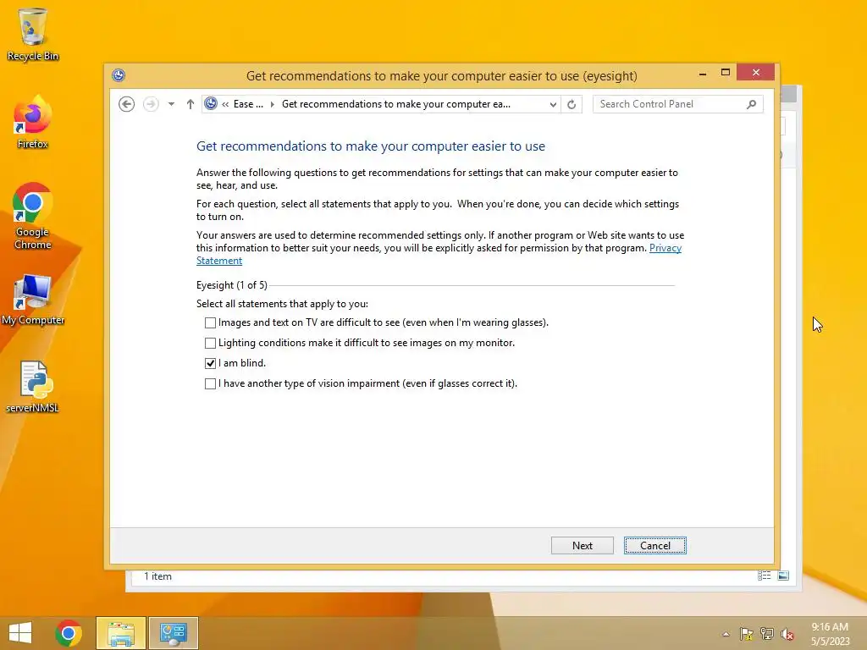The width and height of the screenshot is (867, 650).
Task: Click the muted speaker tray icon
Action: click(787, 634)
